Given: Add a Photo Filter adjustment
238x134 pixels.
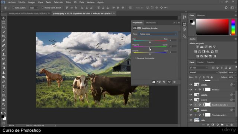Looking at the screenshot, I should (x=208, y=52).
